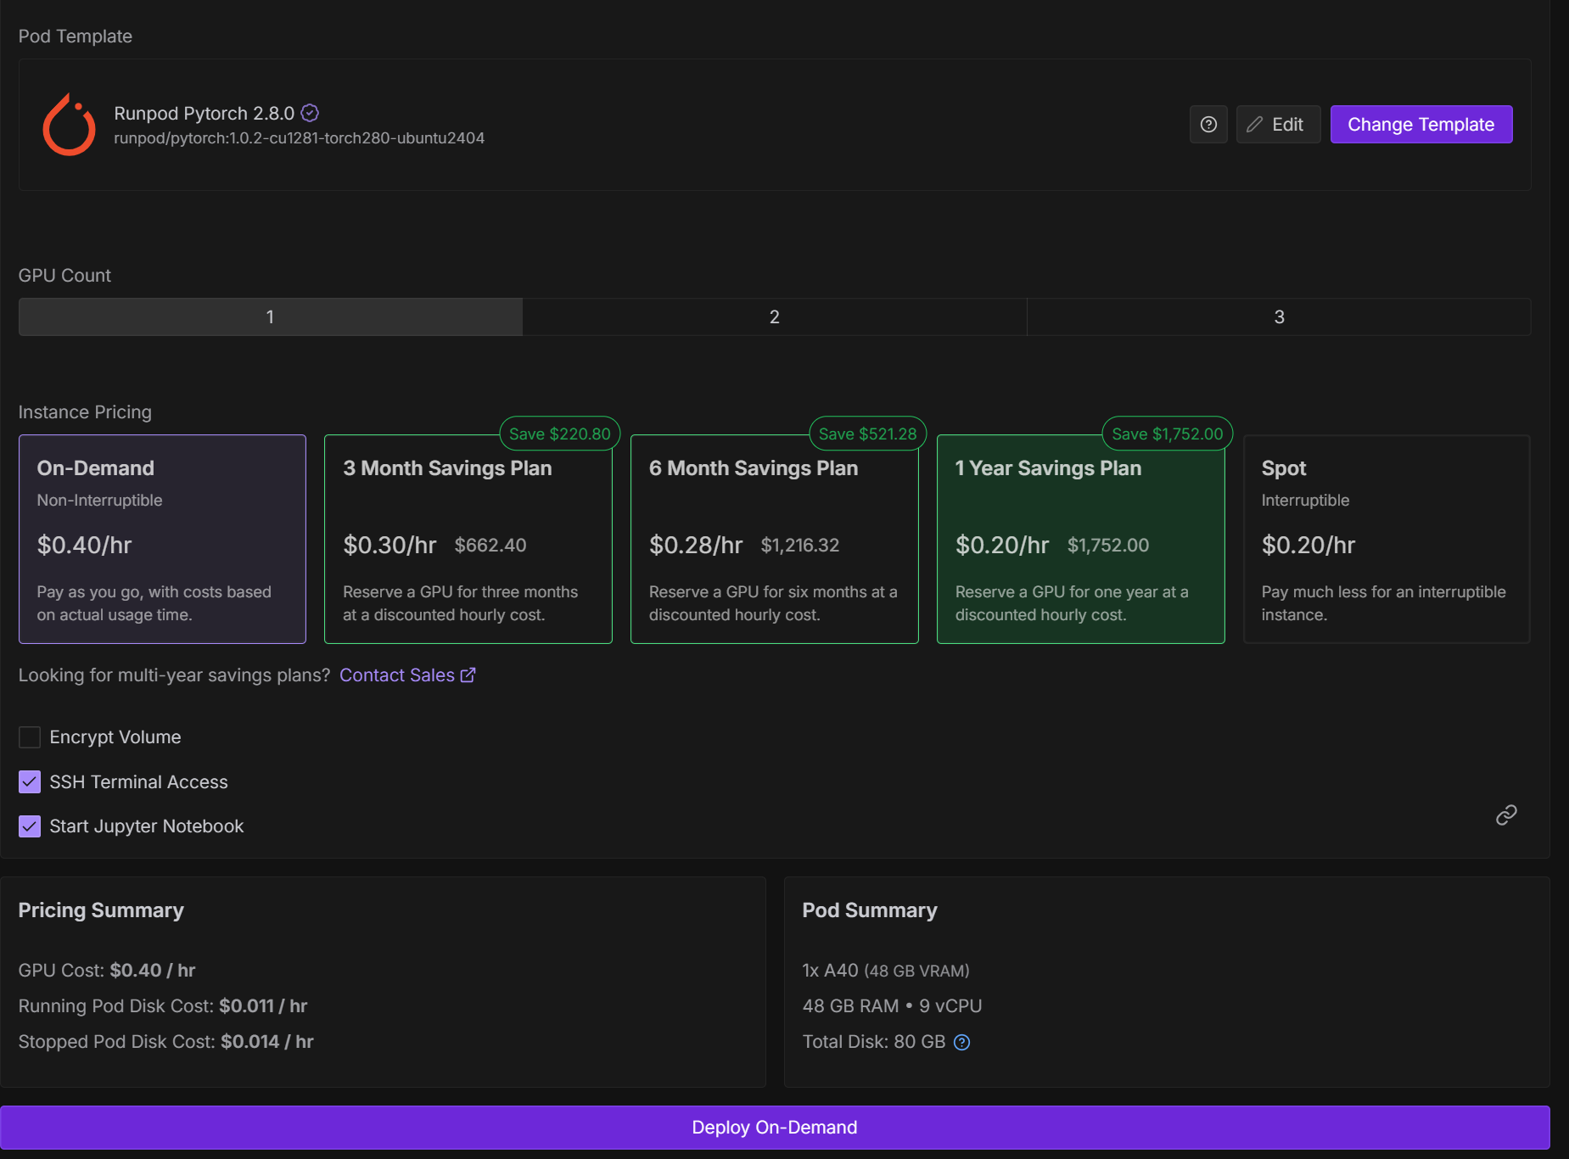Pick the Spot interruptible pricing option
Image resolution: width=1569 pixels, height=1159 pixels.
pyautogui.click(x=1386, y=539)
